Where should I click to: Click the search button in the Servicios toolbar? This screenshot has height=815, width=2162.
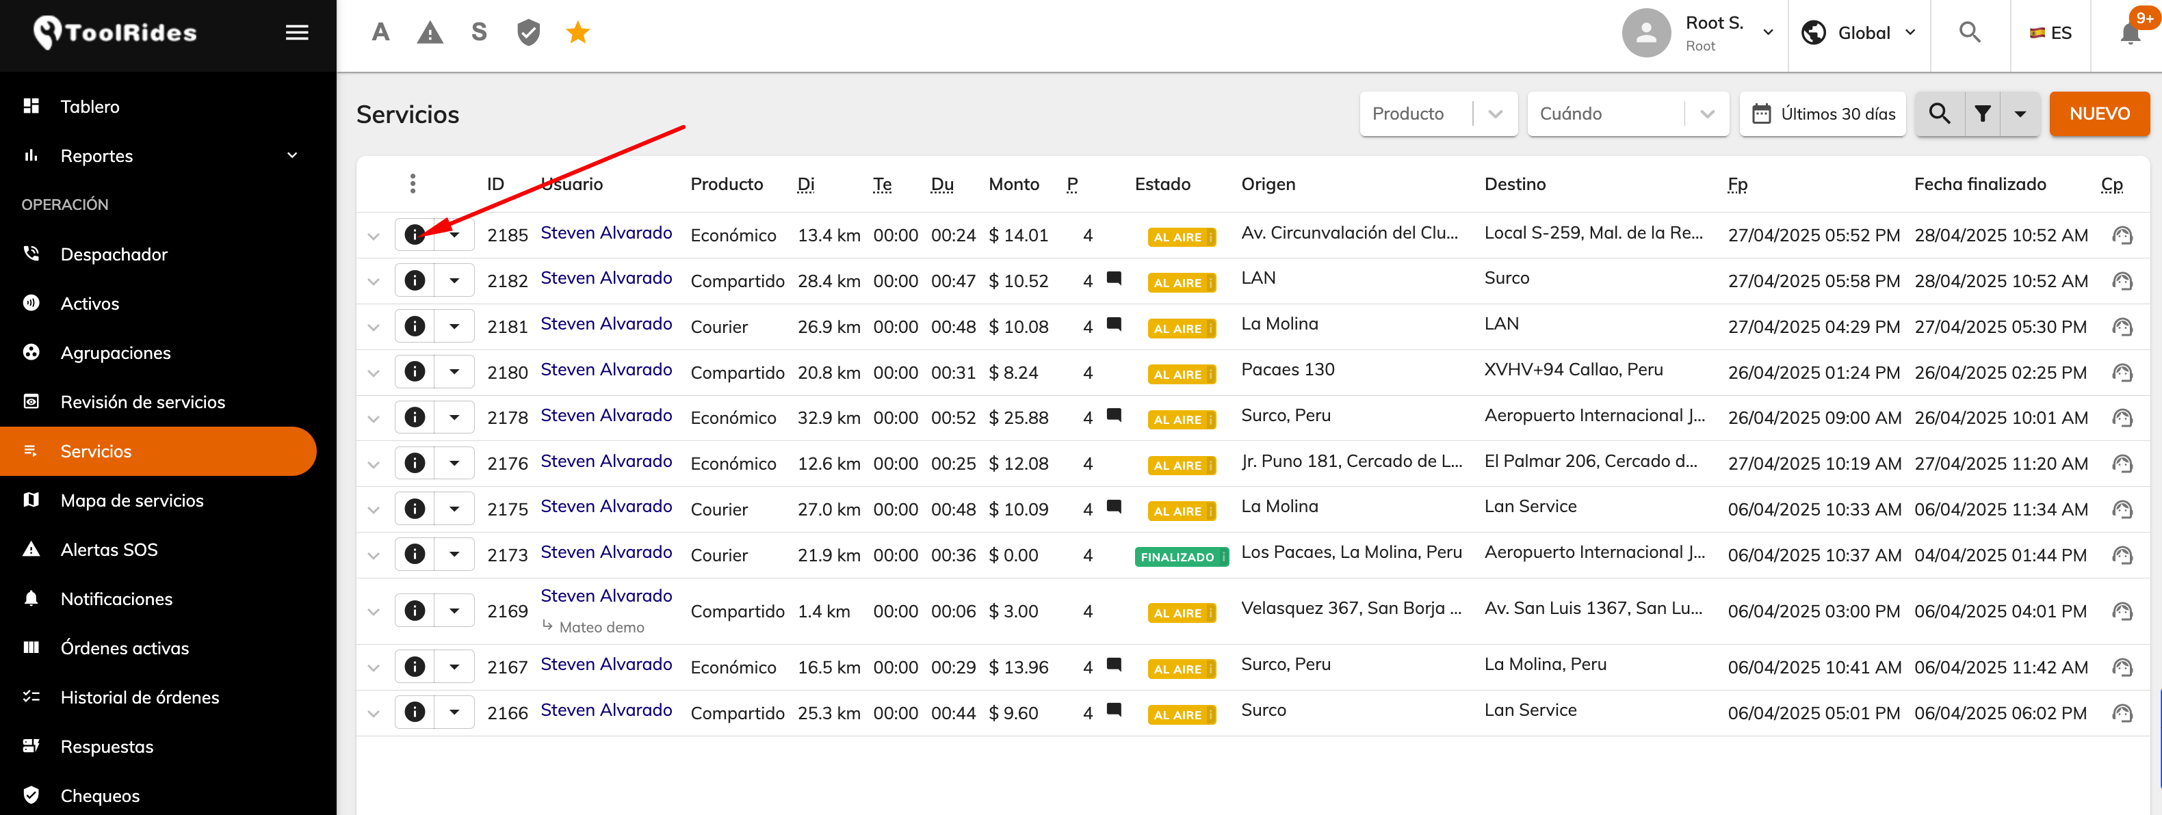click(x=1940, y=114)
